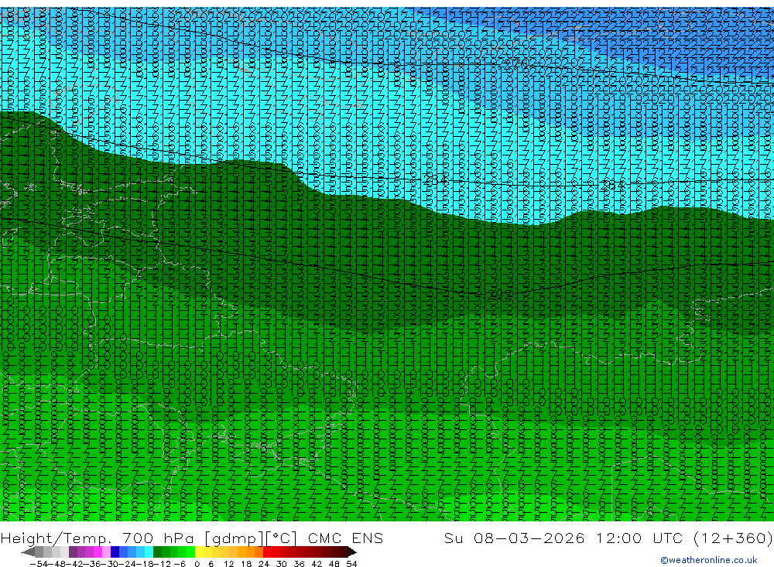Click the dark purple -42°C legend swatch
The height and width of the screenshot is (567, 774).
point(73,552)
